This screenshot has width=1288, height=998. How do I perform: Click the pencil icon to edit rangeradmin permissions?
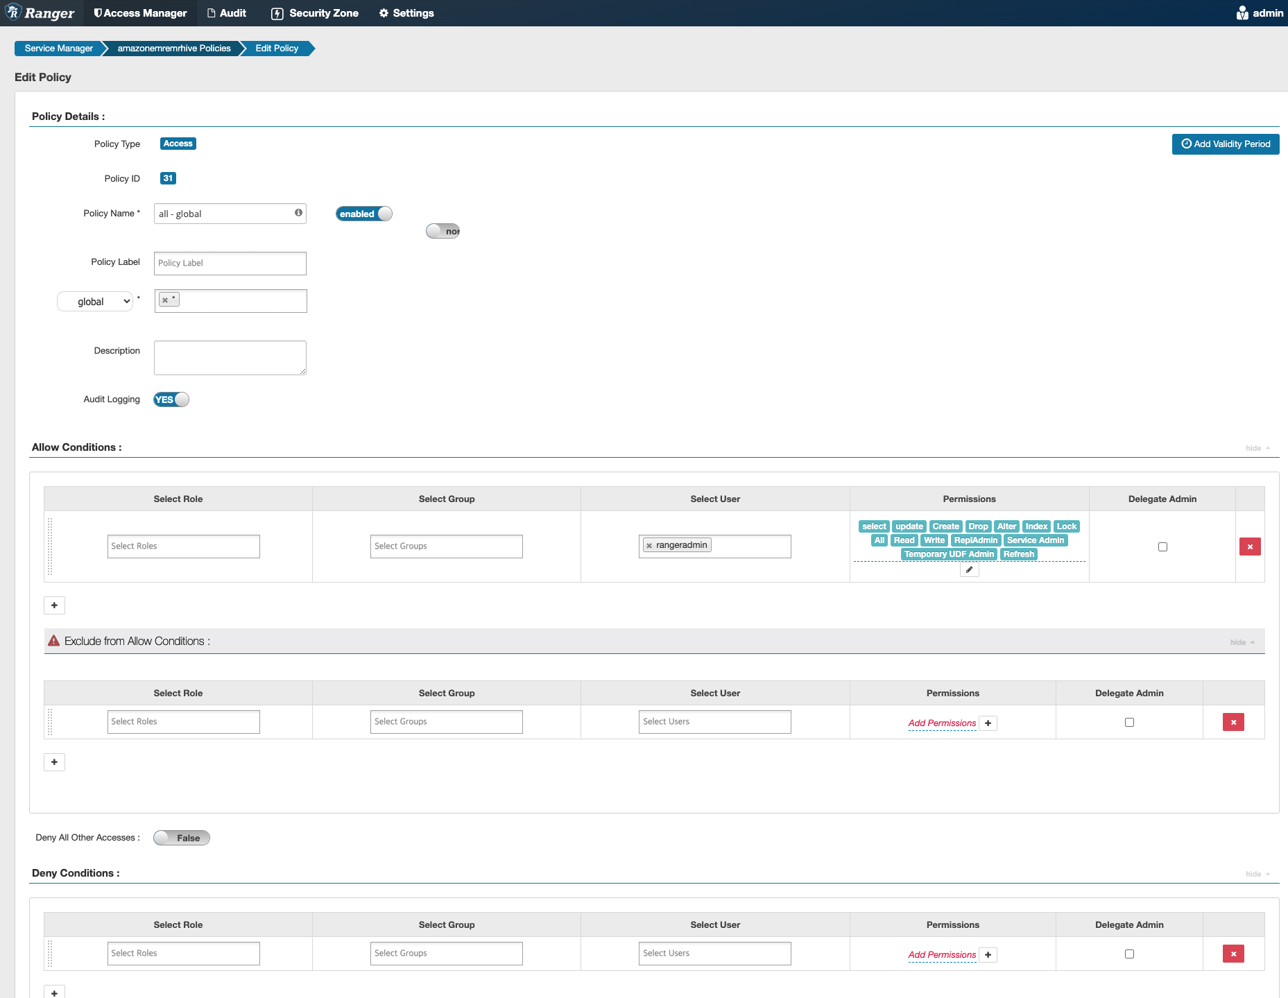pyautogui.click(x=969, y=569)
